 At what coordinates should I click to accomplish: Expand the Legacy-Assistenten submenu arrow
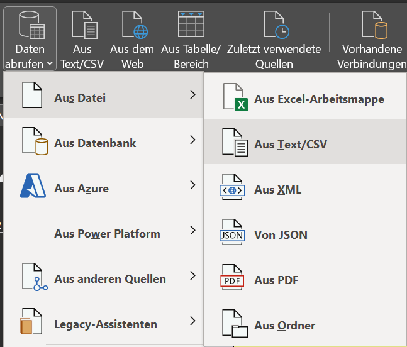coord(192,321)
